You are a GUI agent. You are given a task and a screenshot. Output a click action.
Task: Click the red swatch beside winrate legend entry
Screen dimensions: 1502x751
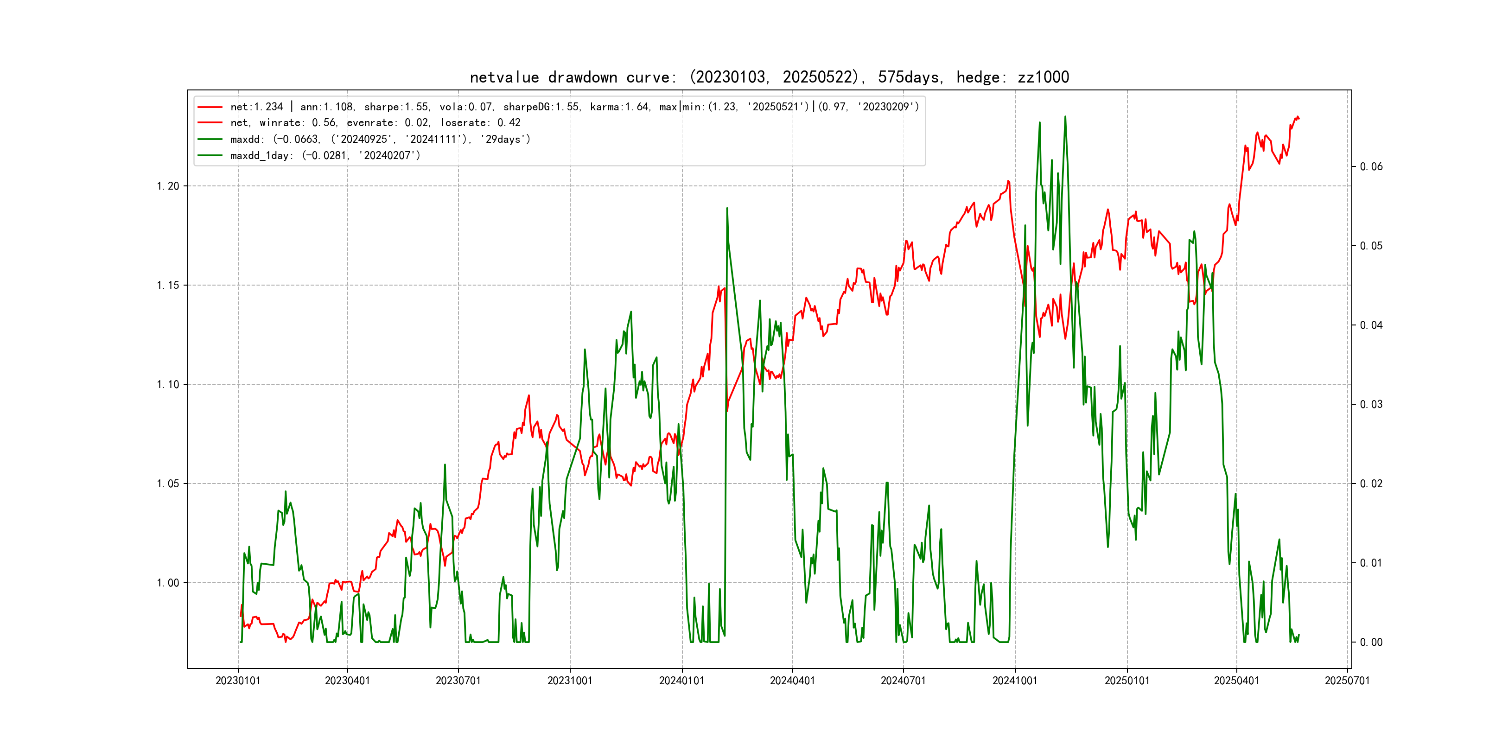click(210, 123)
